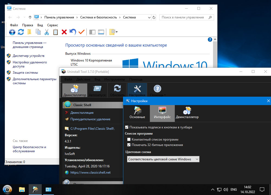The height and width of the screenshot is (195, 271).
Task: Click the blue Undo arrow icon
Action: tap(73, 32)
